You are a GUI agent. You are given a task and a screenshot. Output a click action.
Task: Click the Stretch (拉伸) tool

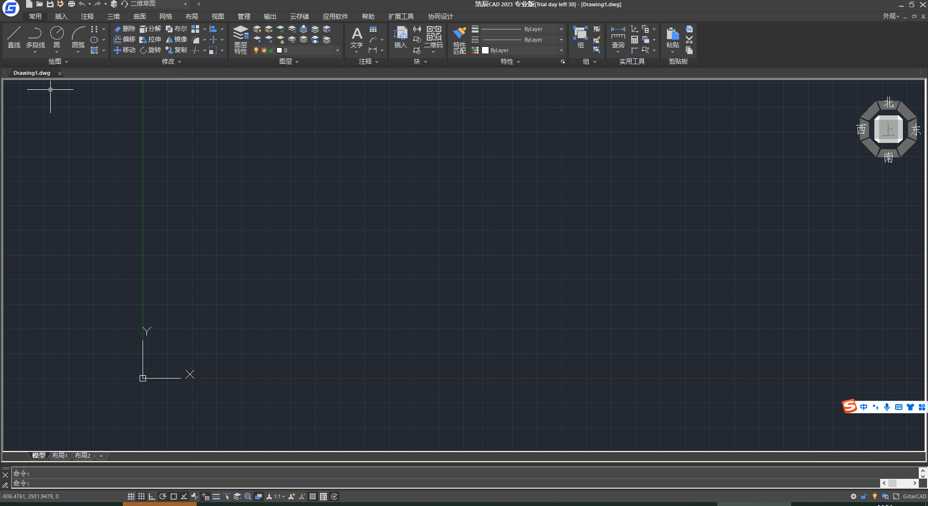click(150, 40)
